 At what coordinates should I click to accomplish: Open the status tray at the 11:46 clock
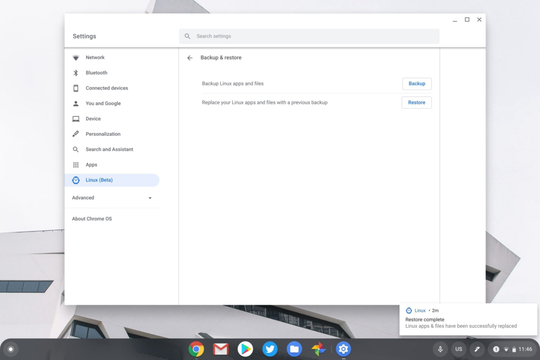513,349
